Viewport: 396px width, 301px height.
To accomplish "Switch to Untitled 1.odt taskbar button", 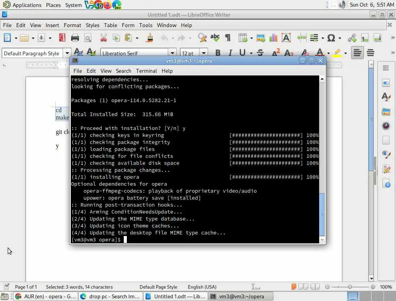I will point(176,296).
